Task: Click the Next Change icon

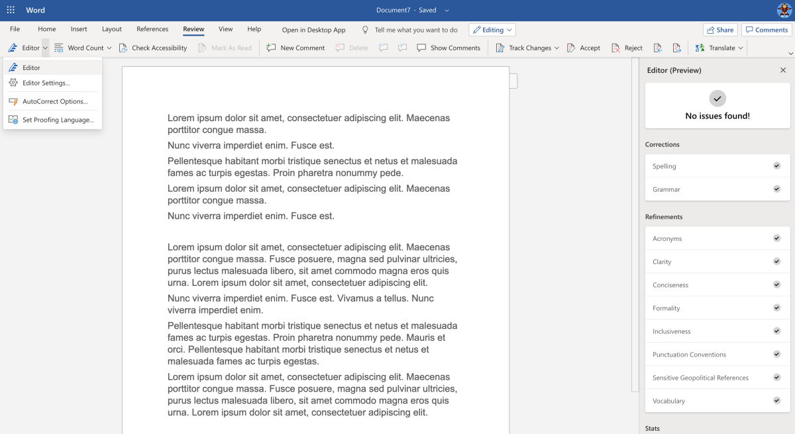Action: [676, 47]
